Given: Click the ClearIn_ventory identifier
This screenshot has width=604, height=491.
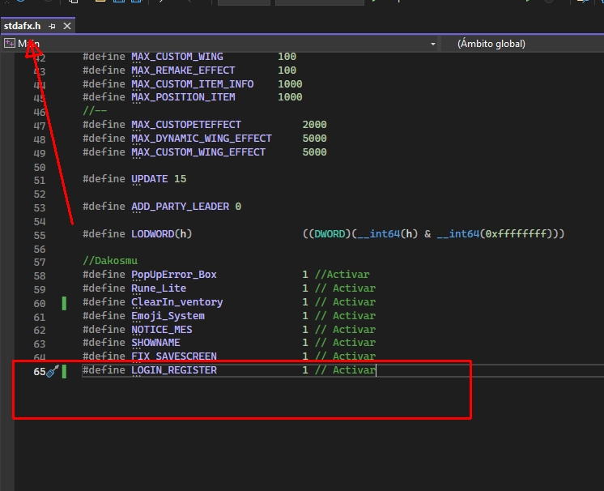Looking at the screenshot, I should pos(177,302).
